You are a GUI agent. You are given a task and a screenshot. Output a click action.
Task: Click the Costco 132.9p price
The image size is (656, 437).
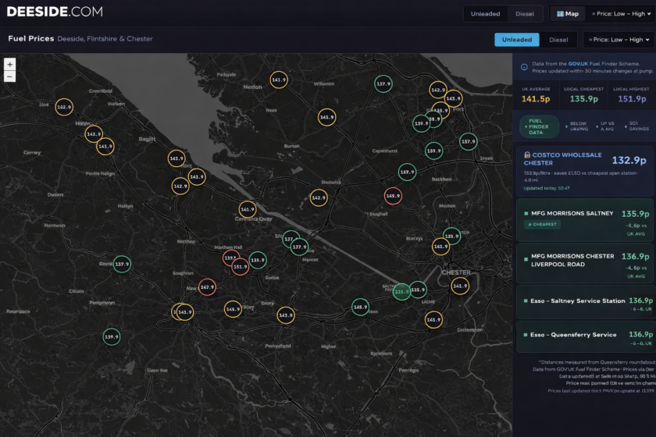coord(629,160)
